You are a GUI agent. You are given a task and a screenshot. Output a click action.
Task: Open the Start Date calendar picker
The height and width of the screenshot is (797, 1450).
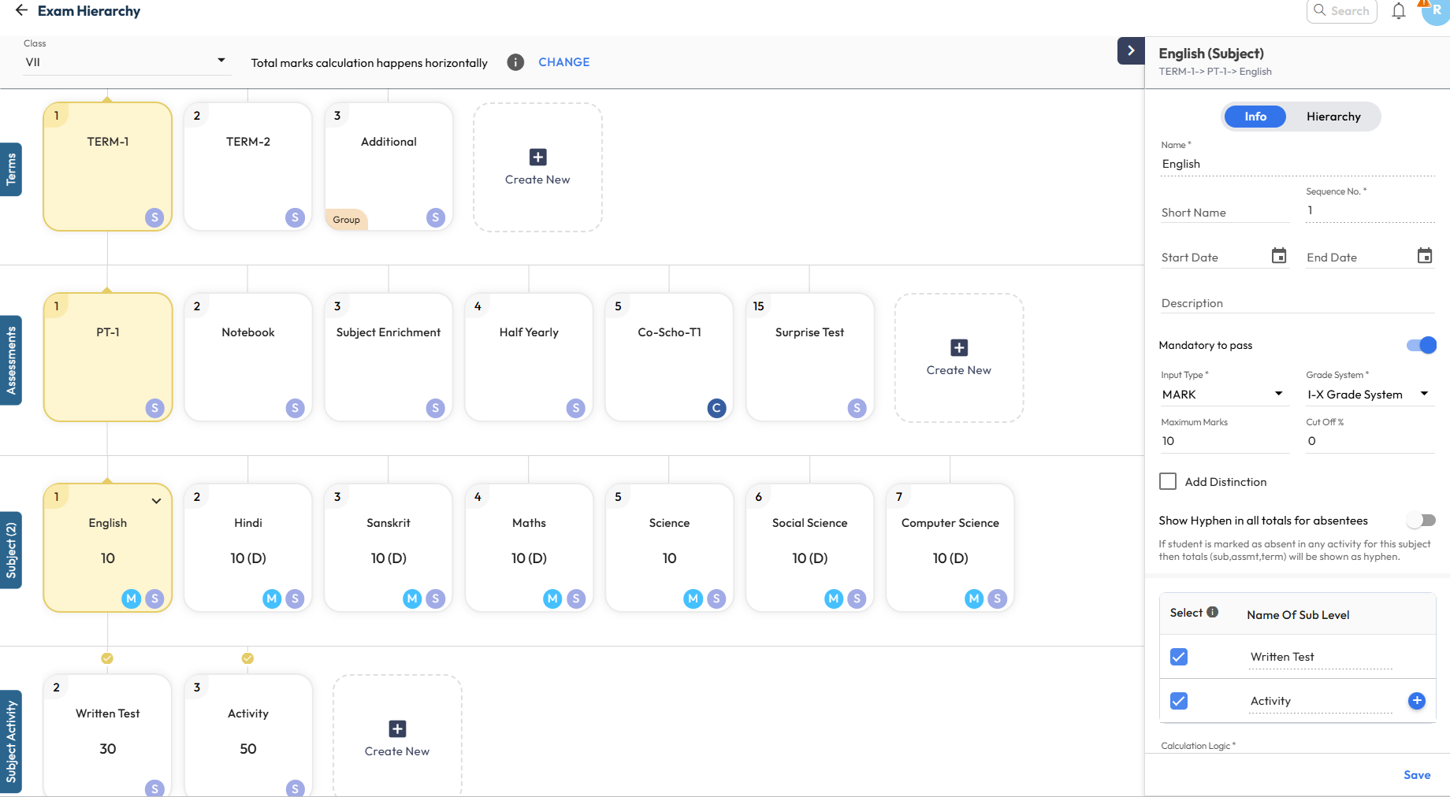point(1278,256)
